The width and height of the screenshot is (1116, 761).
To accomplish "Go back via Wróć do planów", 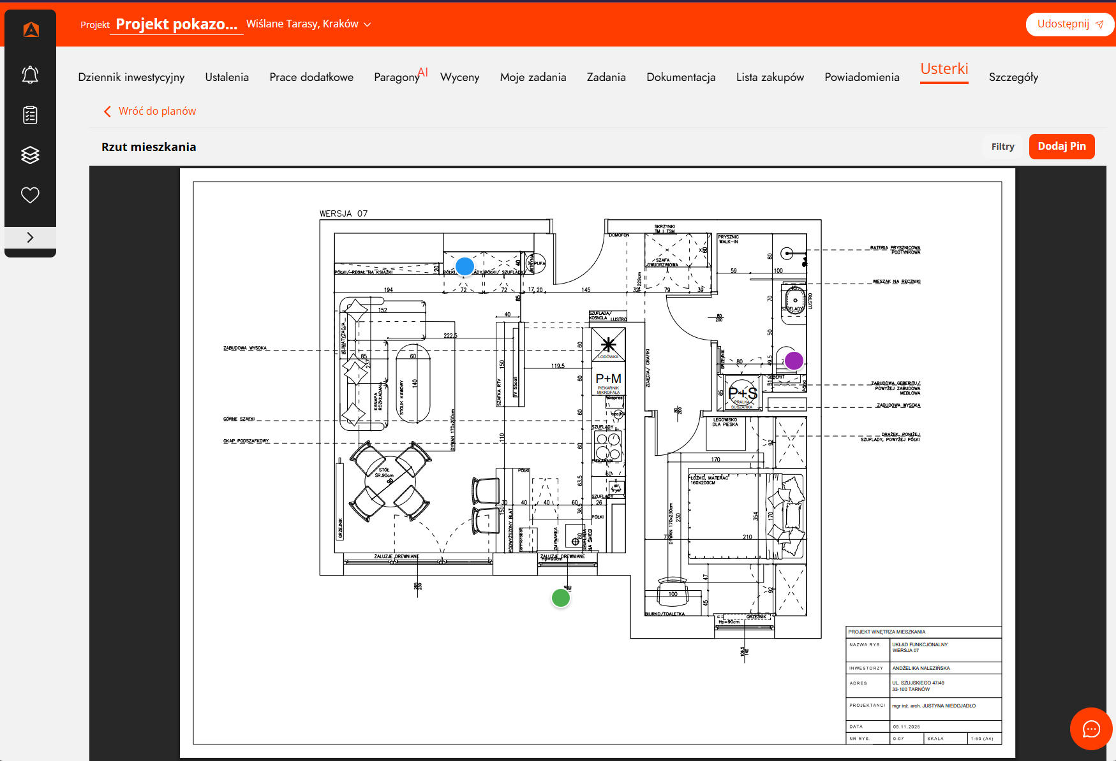I will click(150, 111).
